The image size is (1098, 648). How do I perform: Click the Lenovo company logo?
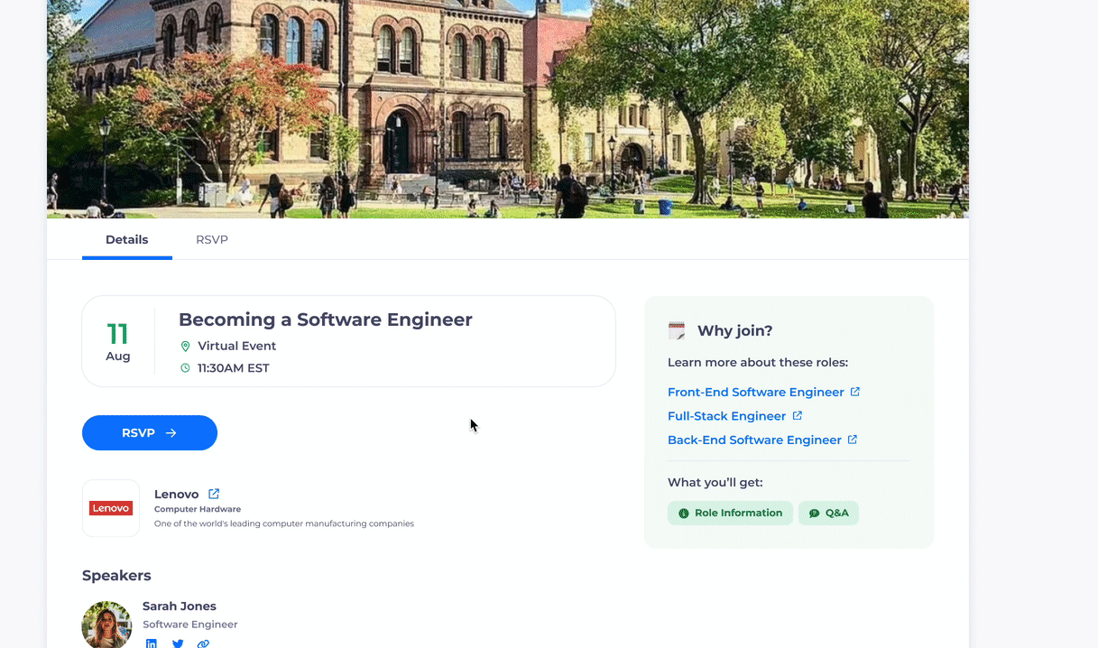(111, 508)
